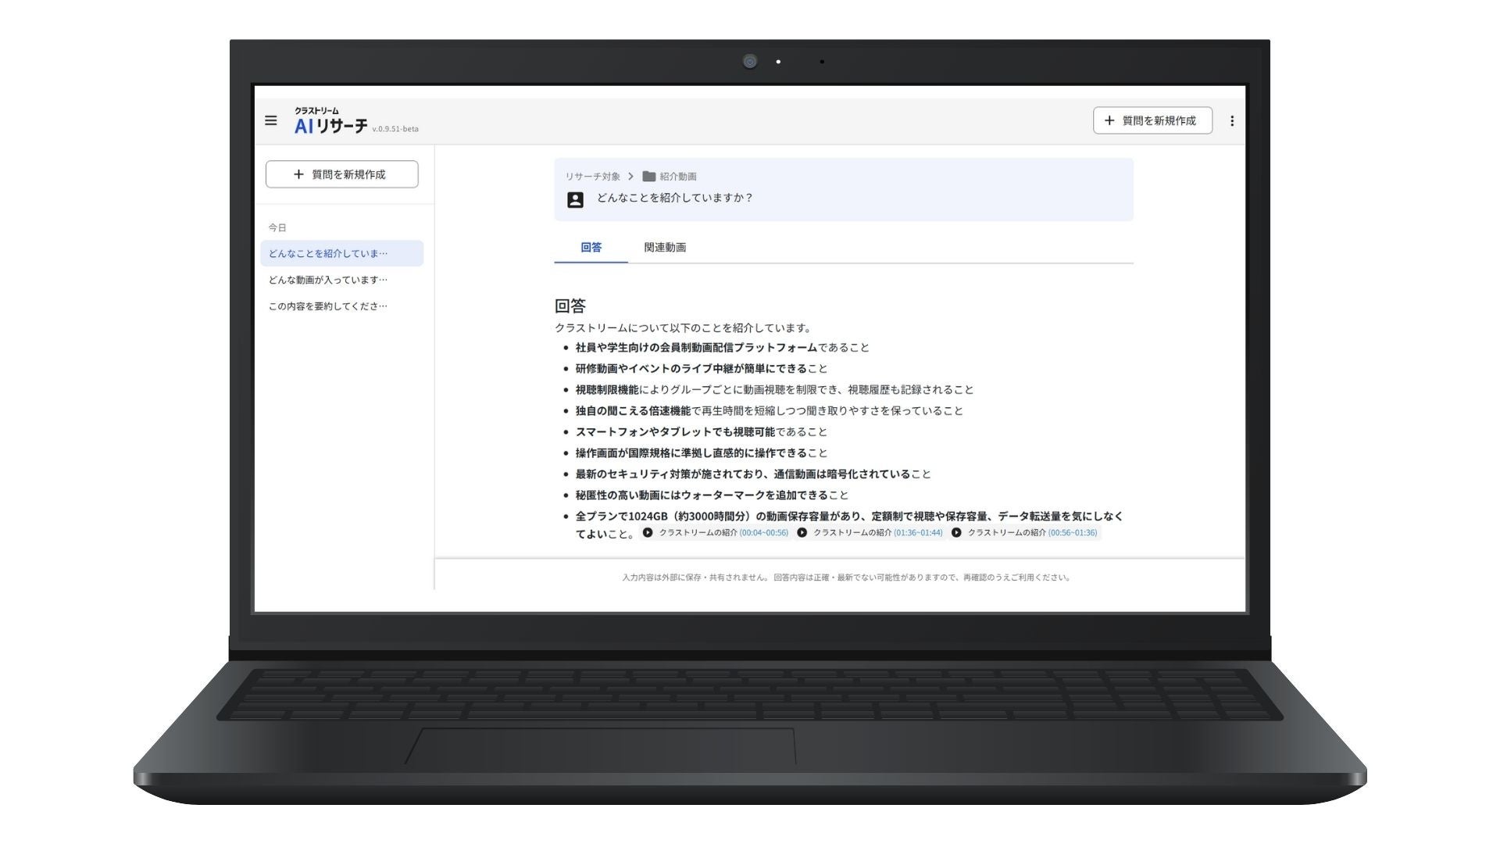This screenshot has width=1500, height=844.
Task: Click the AIリサーチ logo
Action: pos(331,125)
